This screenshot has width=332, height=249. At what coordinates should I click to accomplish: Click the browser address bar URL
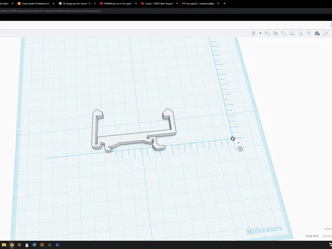coord(50,11)
